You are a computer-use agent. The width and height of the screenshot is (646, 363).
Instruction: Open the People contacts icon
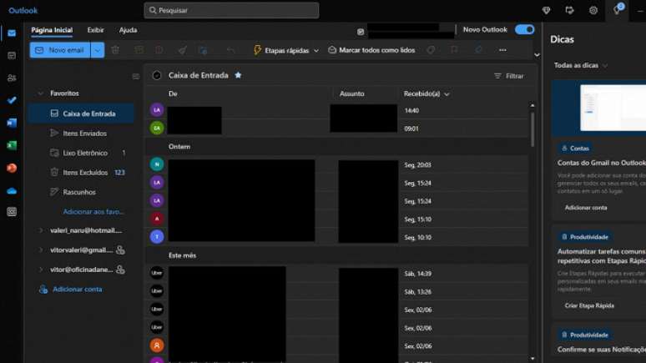pyautogui.click(x=12, y=78)
